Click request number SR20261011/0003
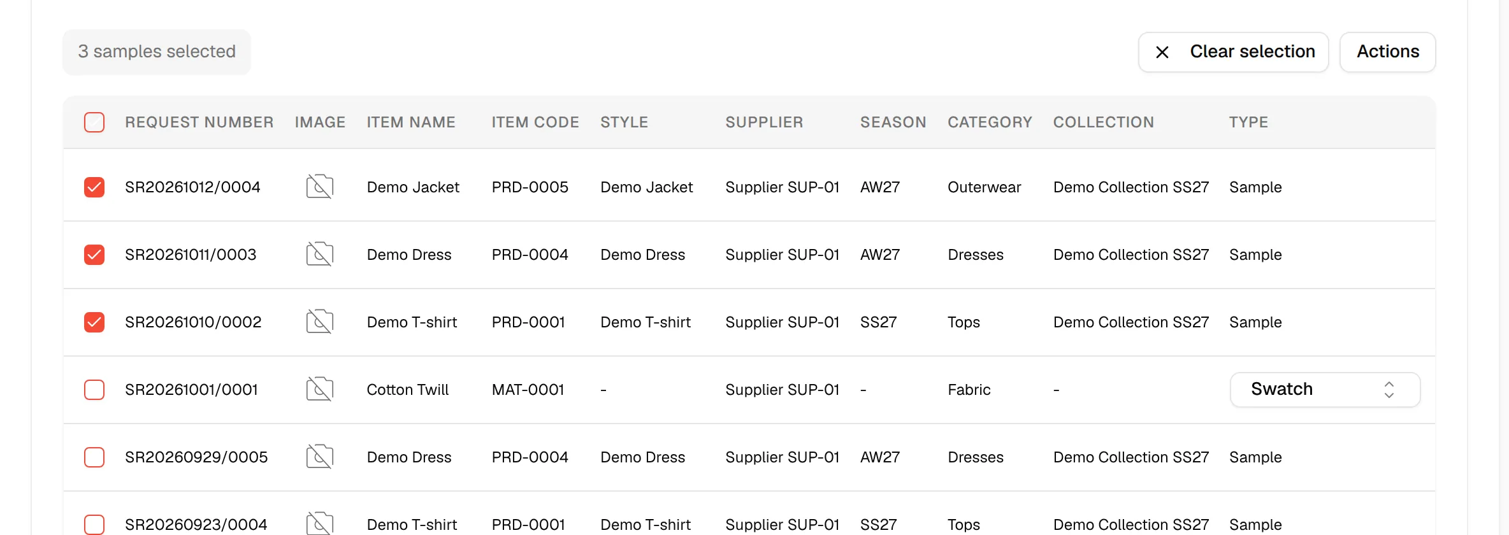This screenshot has height=535, width=1509. [x=191, y=255]
